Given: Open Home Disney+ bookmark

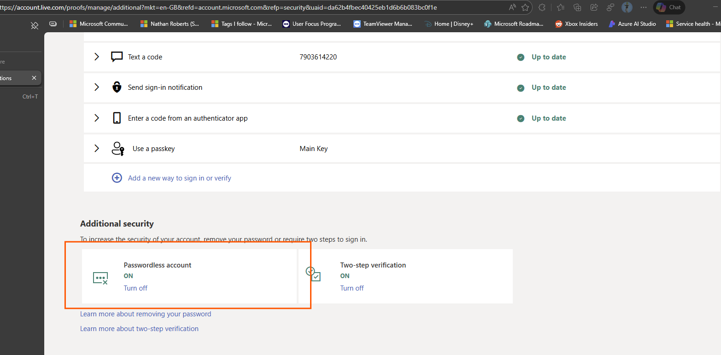Looking at the screenshot, I should pos(449,24).
